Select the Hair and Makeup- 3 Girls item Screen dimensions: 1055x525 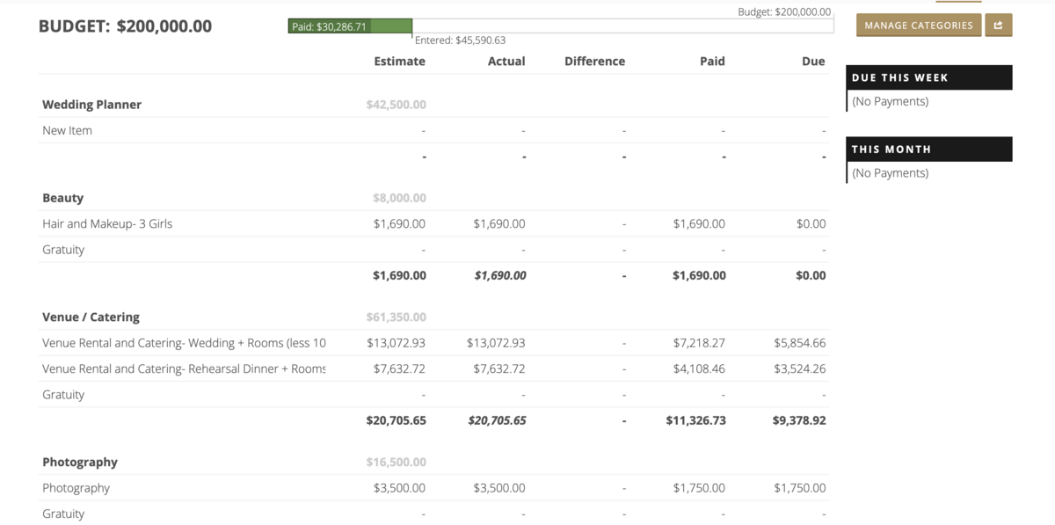tap(107, 223)
